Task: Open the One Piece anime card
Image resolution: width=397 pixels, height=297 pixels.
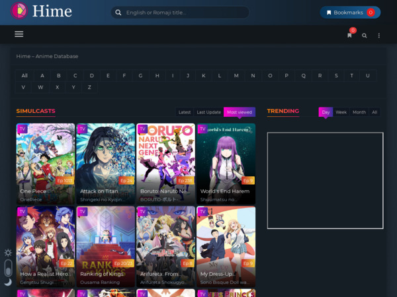Action: tap(46, 164)
